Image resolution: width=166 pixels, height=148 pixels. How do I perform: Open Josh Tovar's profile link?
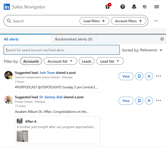(47, 73)
